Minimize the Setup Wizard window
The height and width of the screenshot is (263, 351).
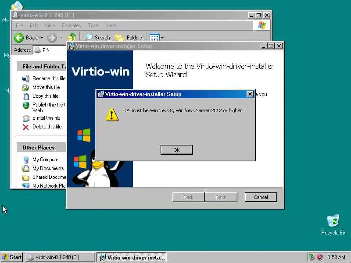[264, 46]
